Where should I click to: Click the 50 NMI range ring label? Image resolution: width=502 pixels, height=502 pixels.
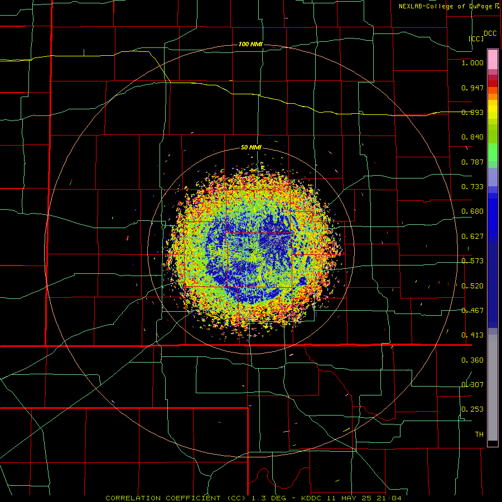pos(251,147)
